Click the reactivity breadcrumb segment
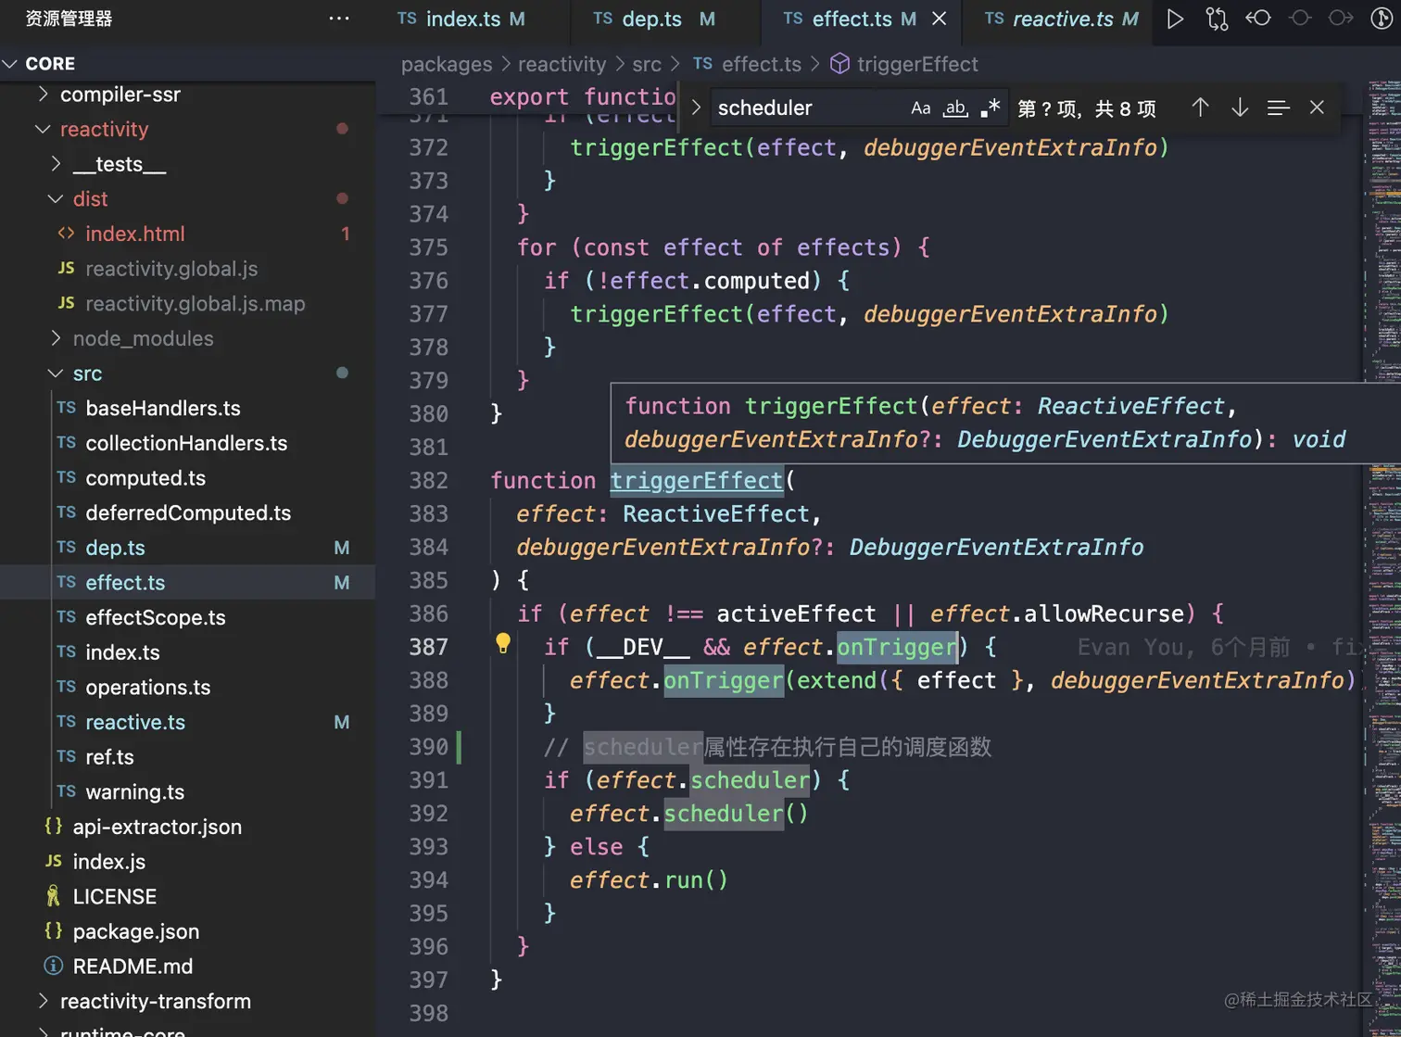Viewport: 1401px width, 1037px height. click(x=562, y=64)
